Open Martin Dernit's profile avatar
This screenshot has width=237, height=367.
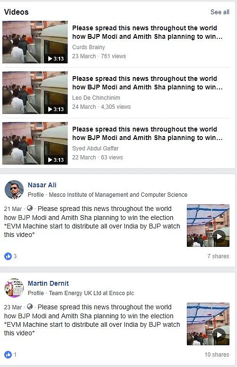tap(14, 288)
